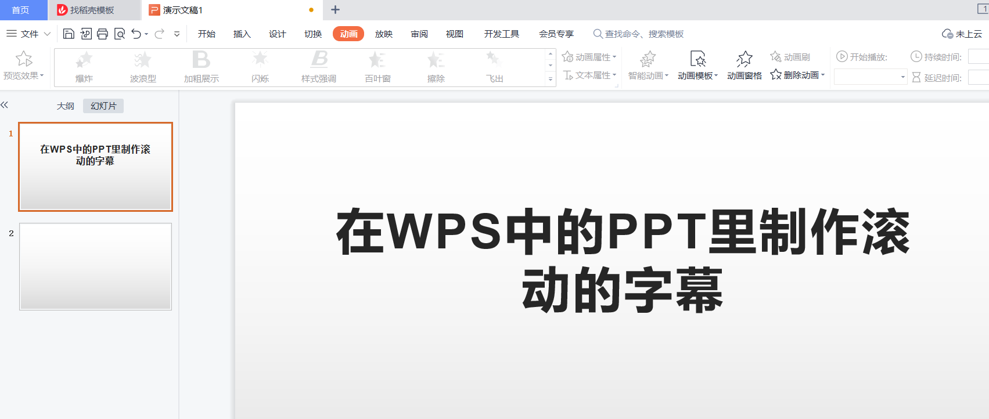Image resolution: width=989 pixels, height=419 pixels.
Task: Select the 样式强调 animation effect
Action: (319, 67)
